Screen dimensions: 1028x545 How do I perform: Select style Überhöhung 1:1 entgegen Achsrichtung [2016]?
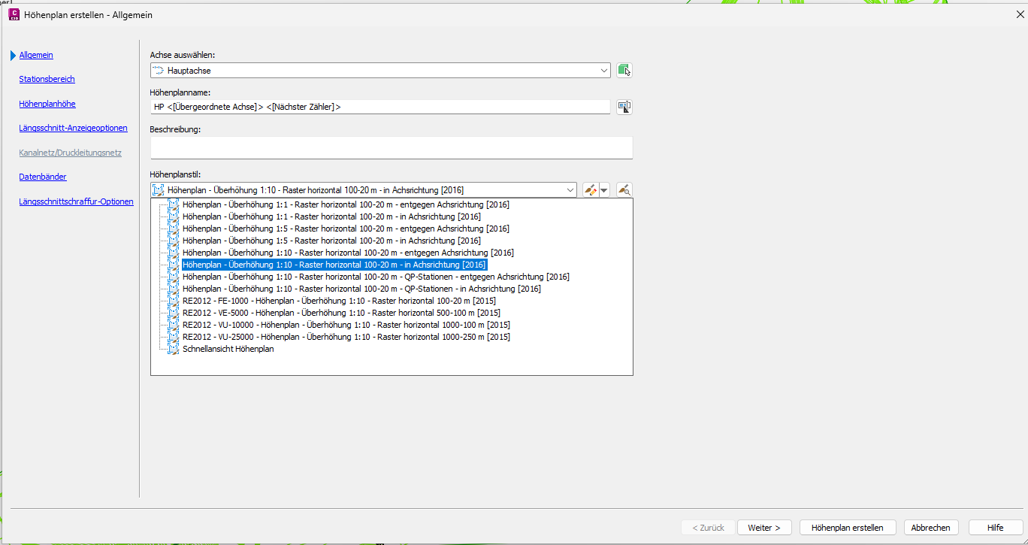tap(346, 204)
